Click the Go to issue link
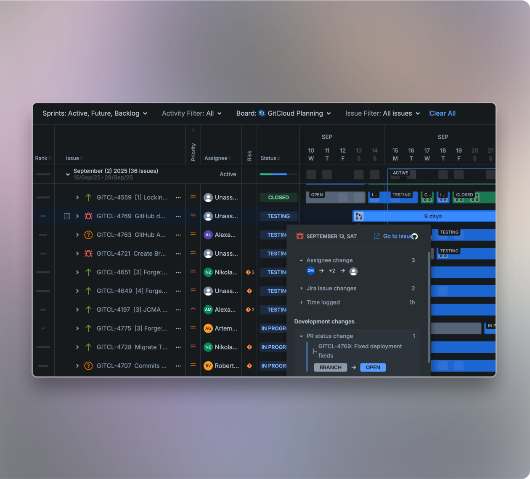530x479 pixels. click(x=397, y=236)
